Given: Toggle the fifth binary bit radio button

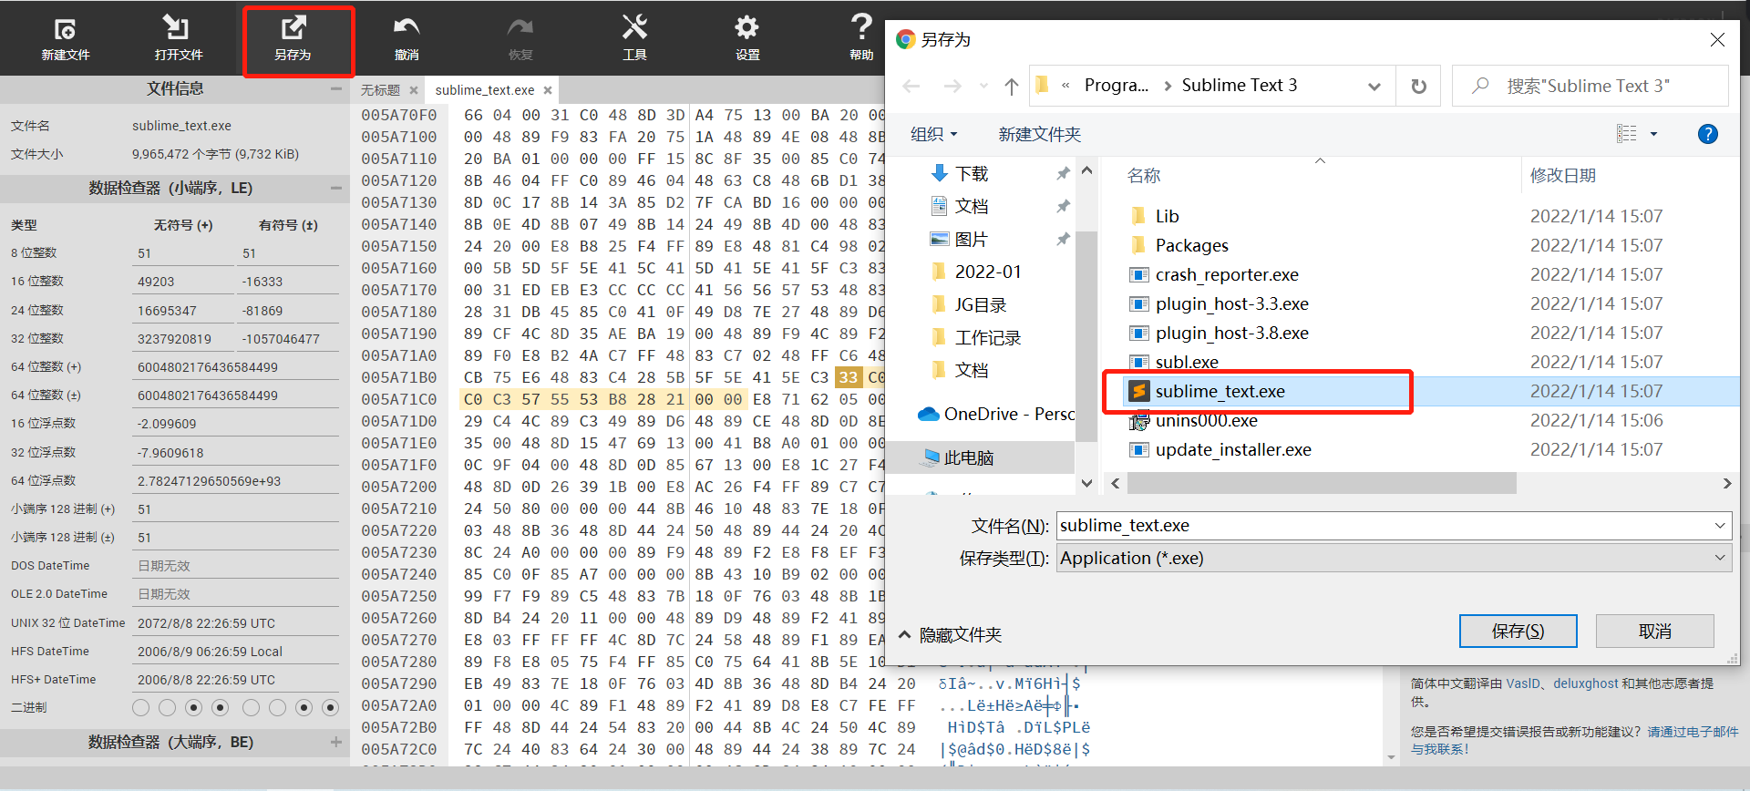Looking at the screenshot, I should click(x=251, y=707).
